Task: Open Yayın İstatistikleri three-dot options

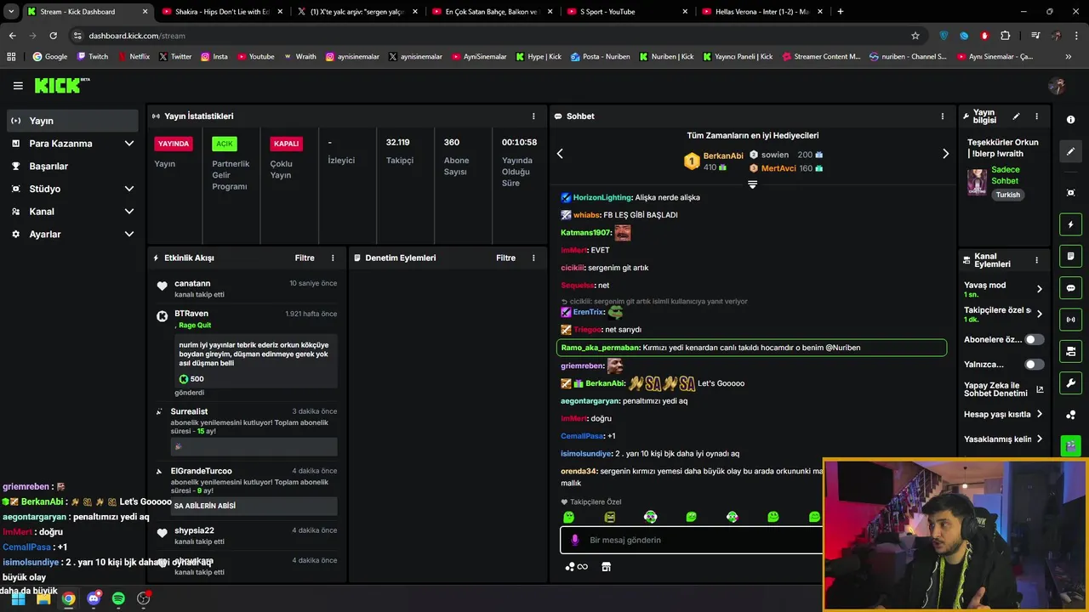Action: (533, 116)
